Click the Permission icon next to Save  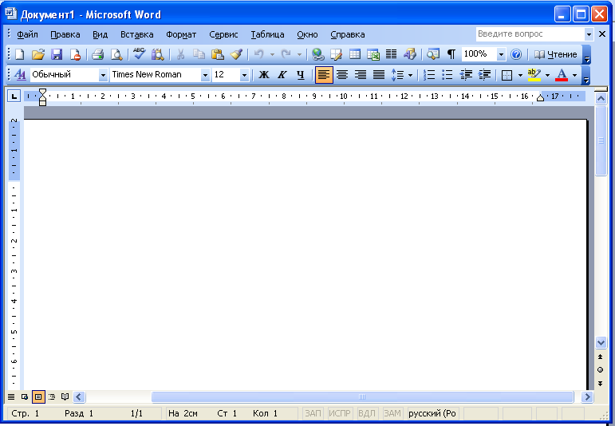75,54
